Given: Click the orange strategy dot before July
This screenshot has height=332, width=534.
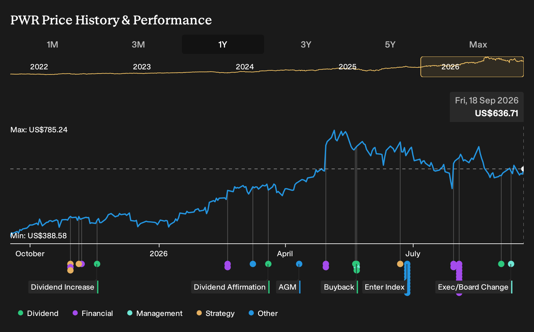Looking at the screenshot, I should 400,264.
